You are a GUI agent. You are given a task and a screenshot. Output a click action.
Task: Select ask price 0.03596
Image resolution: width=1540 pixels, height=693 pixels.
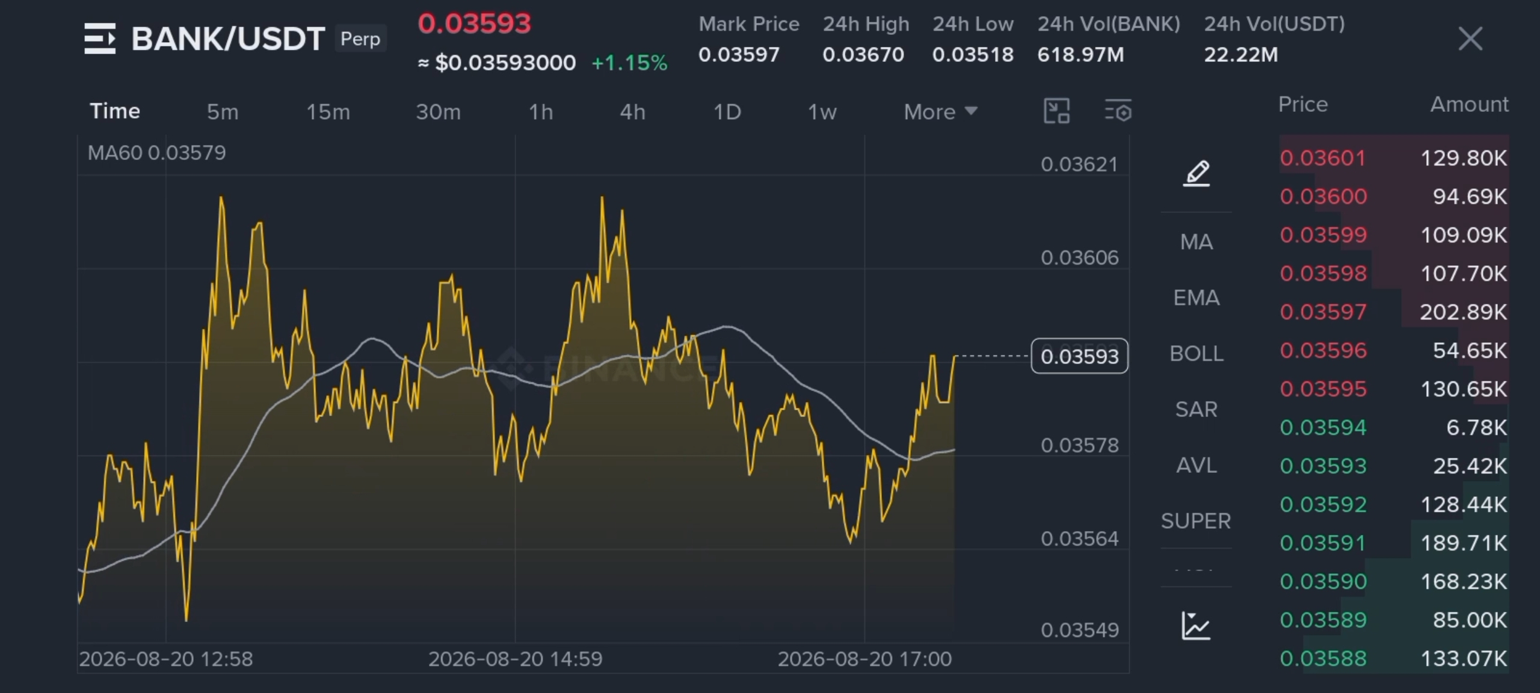pos(1323,351)
